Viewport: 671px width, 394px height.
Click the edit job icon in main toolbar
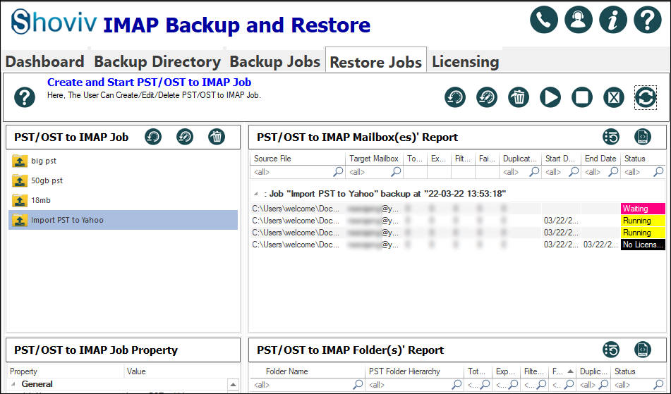[487, 97]
